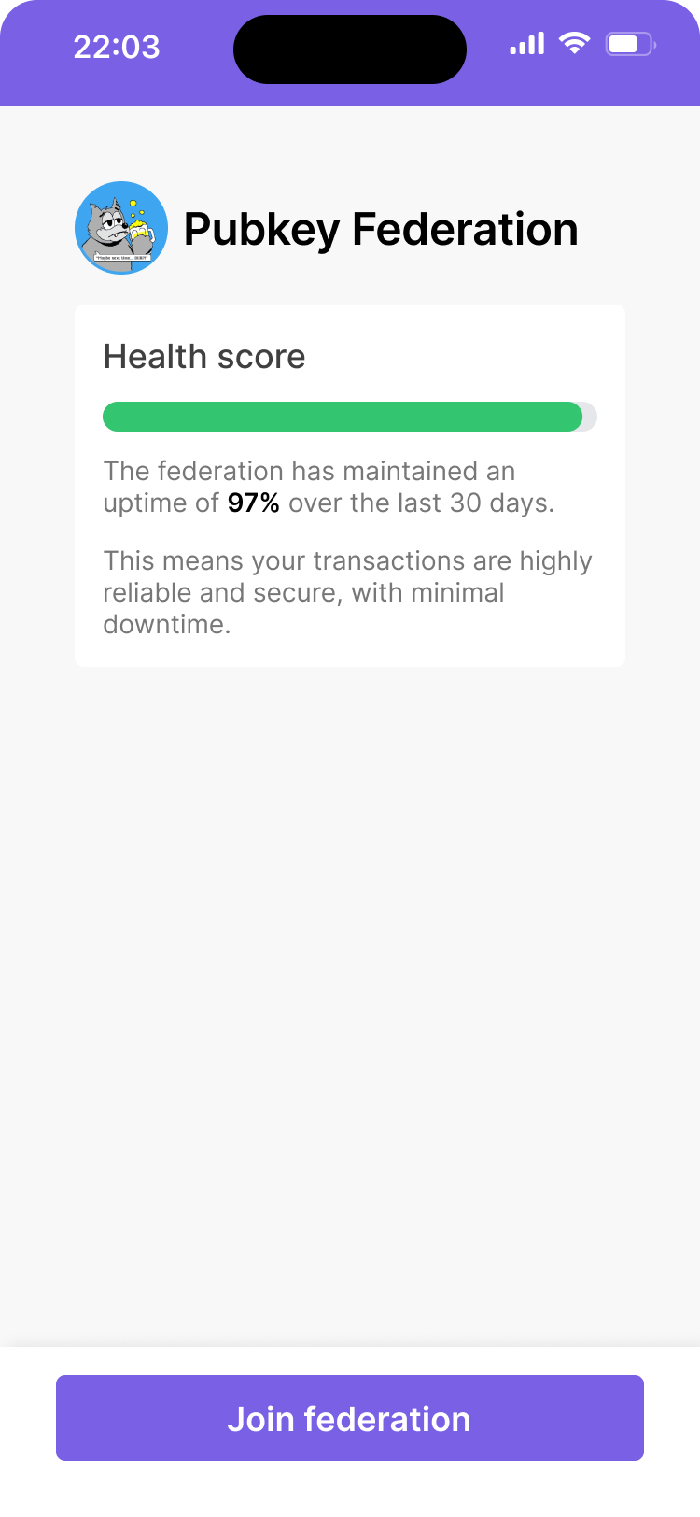Tap the Health score heading
The width and height of the screenshot is (700, 1517).
[204, 357]
